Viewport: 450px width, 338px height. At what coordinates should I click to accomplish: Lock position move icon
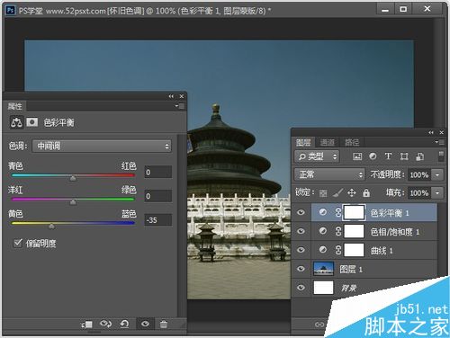tap(352, 192)
